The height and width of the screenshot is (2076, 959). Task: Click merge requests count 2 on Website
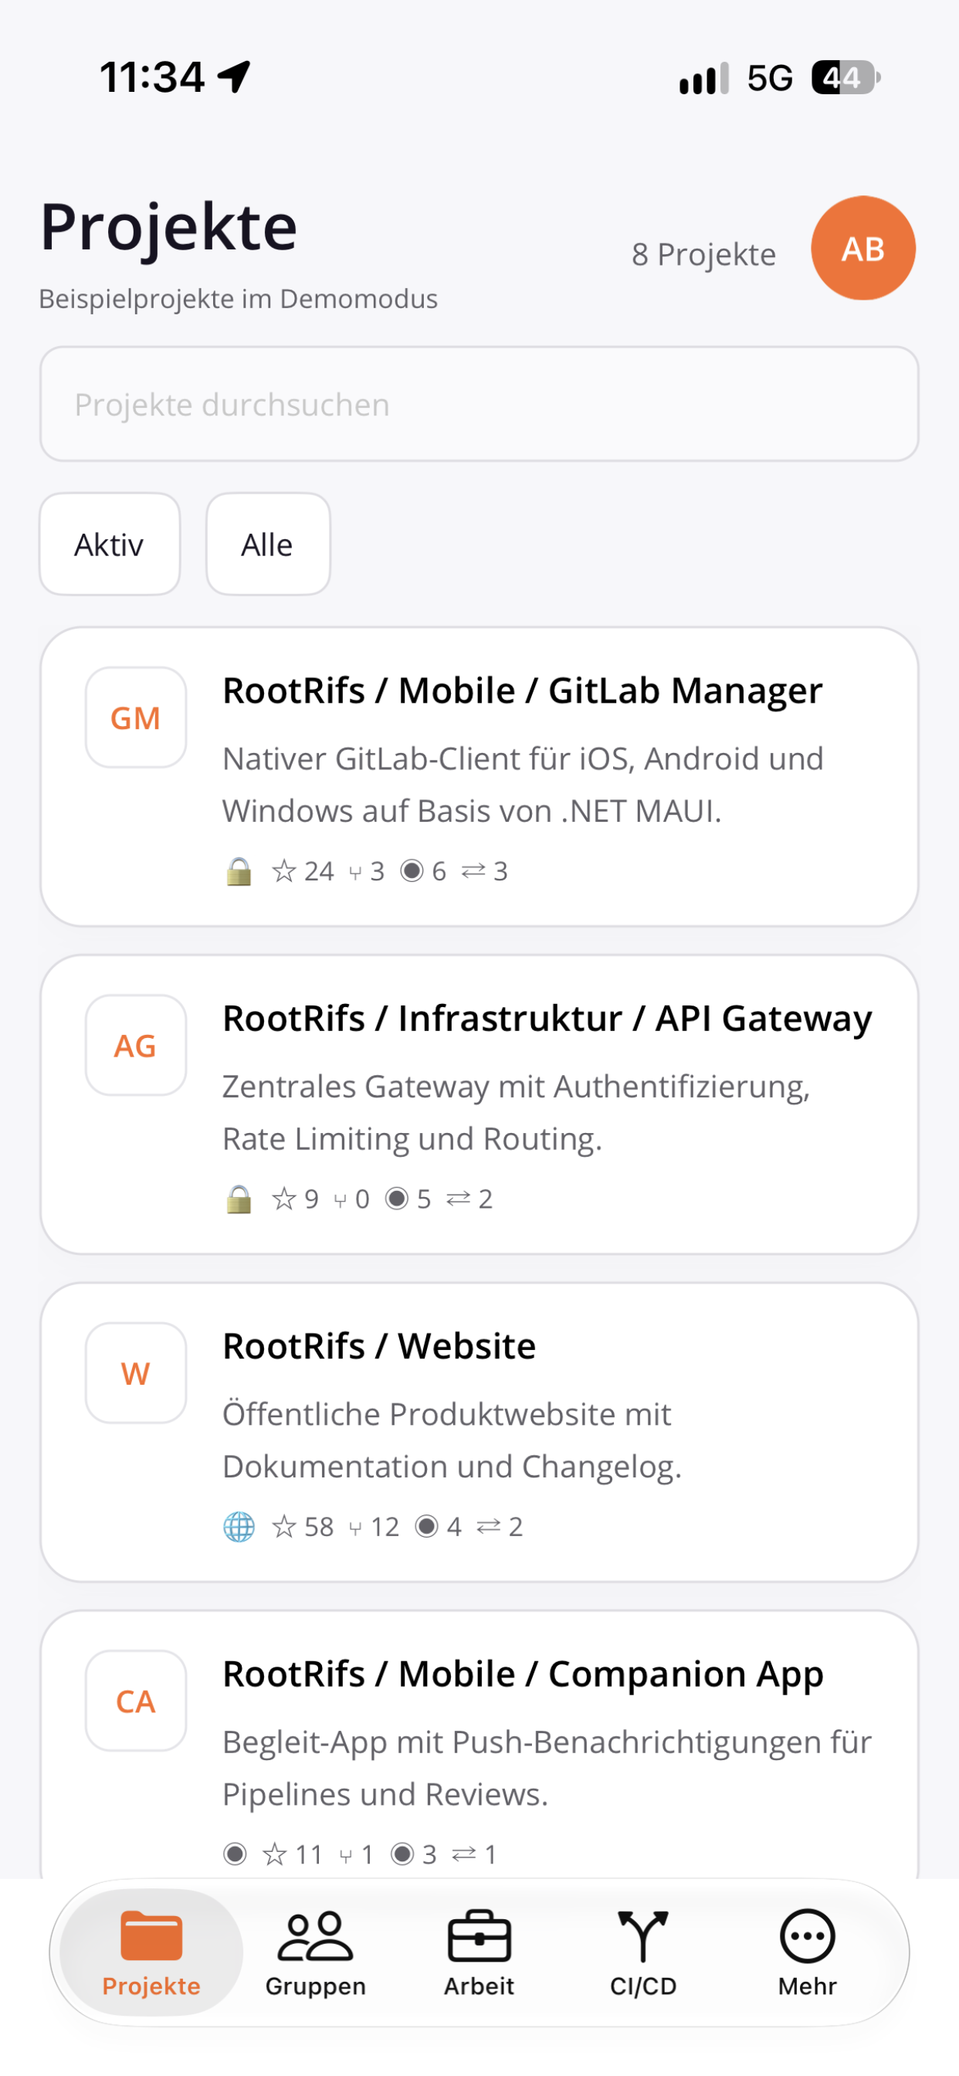click(x=500, y=1527)
